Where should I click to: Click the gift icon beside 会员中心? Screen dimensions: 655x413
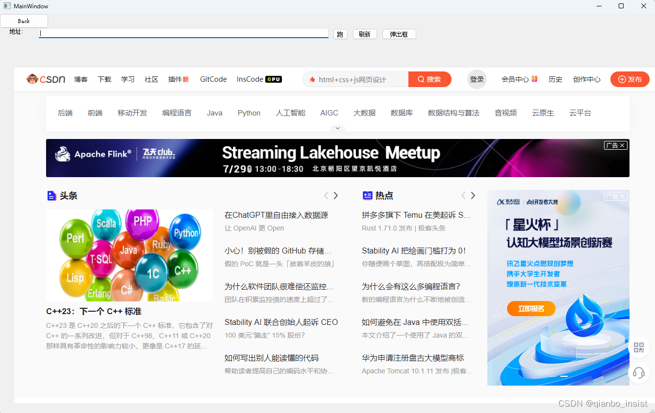click(x=534, y=79)
